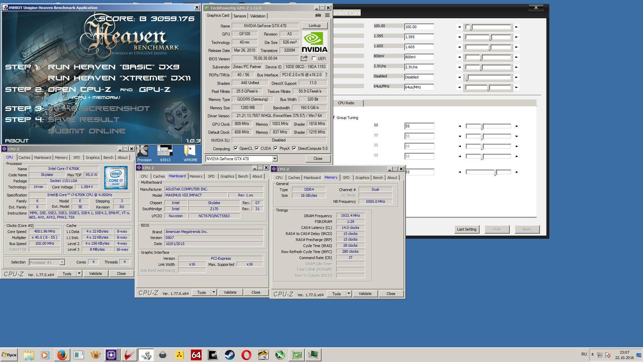Open Firefox from the taskbar

pyautogui.click(x=62, y=355)
